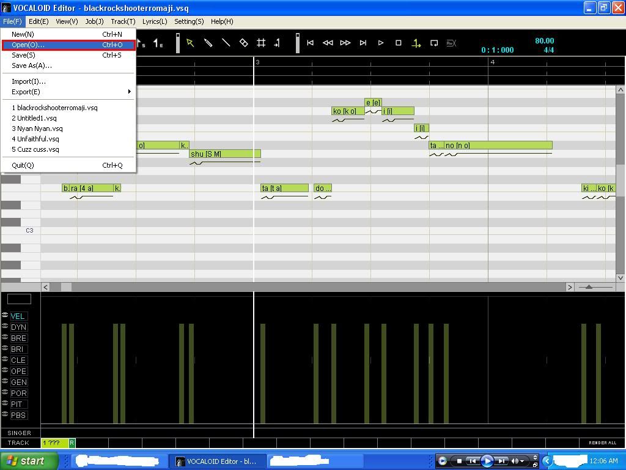Select the pencil tool
Image resolution: width=626 pixels, height=470 pixels.
coord(208,43)
